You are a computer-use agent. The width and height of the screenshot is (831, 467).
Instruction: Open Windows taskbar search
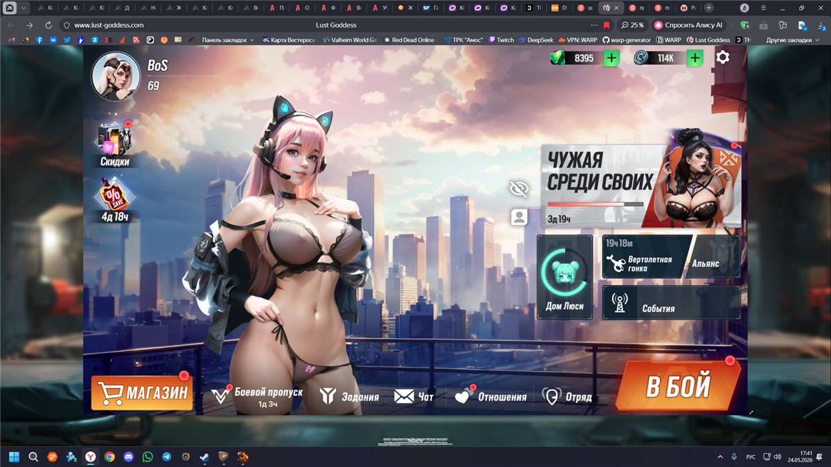33,457
